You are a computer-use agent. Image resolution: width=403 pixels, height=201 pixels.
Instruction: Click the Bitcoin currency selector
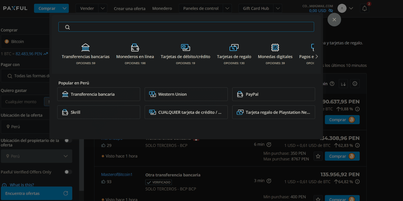tap(25, 41)
